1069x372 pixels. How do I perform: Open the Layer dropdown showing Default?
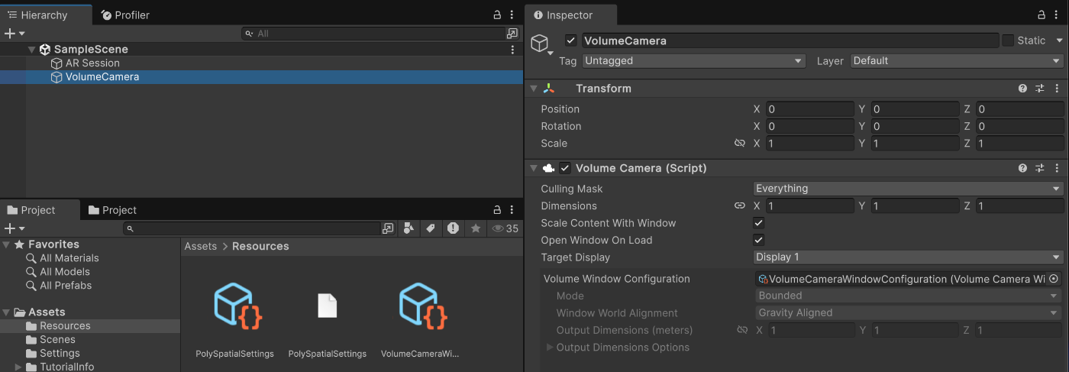(957, 61)
